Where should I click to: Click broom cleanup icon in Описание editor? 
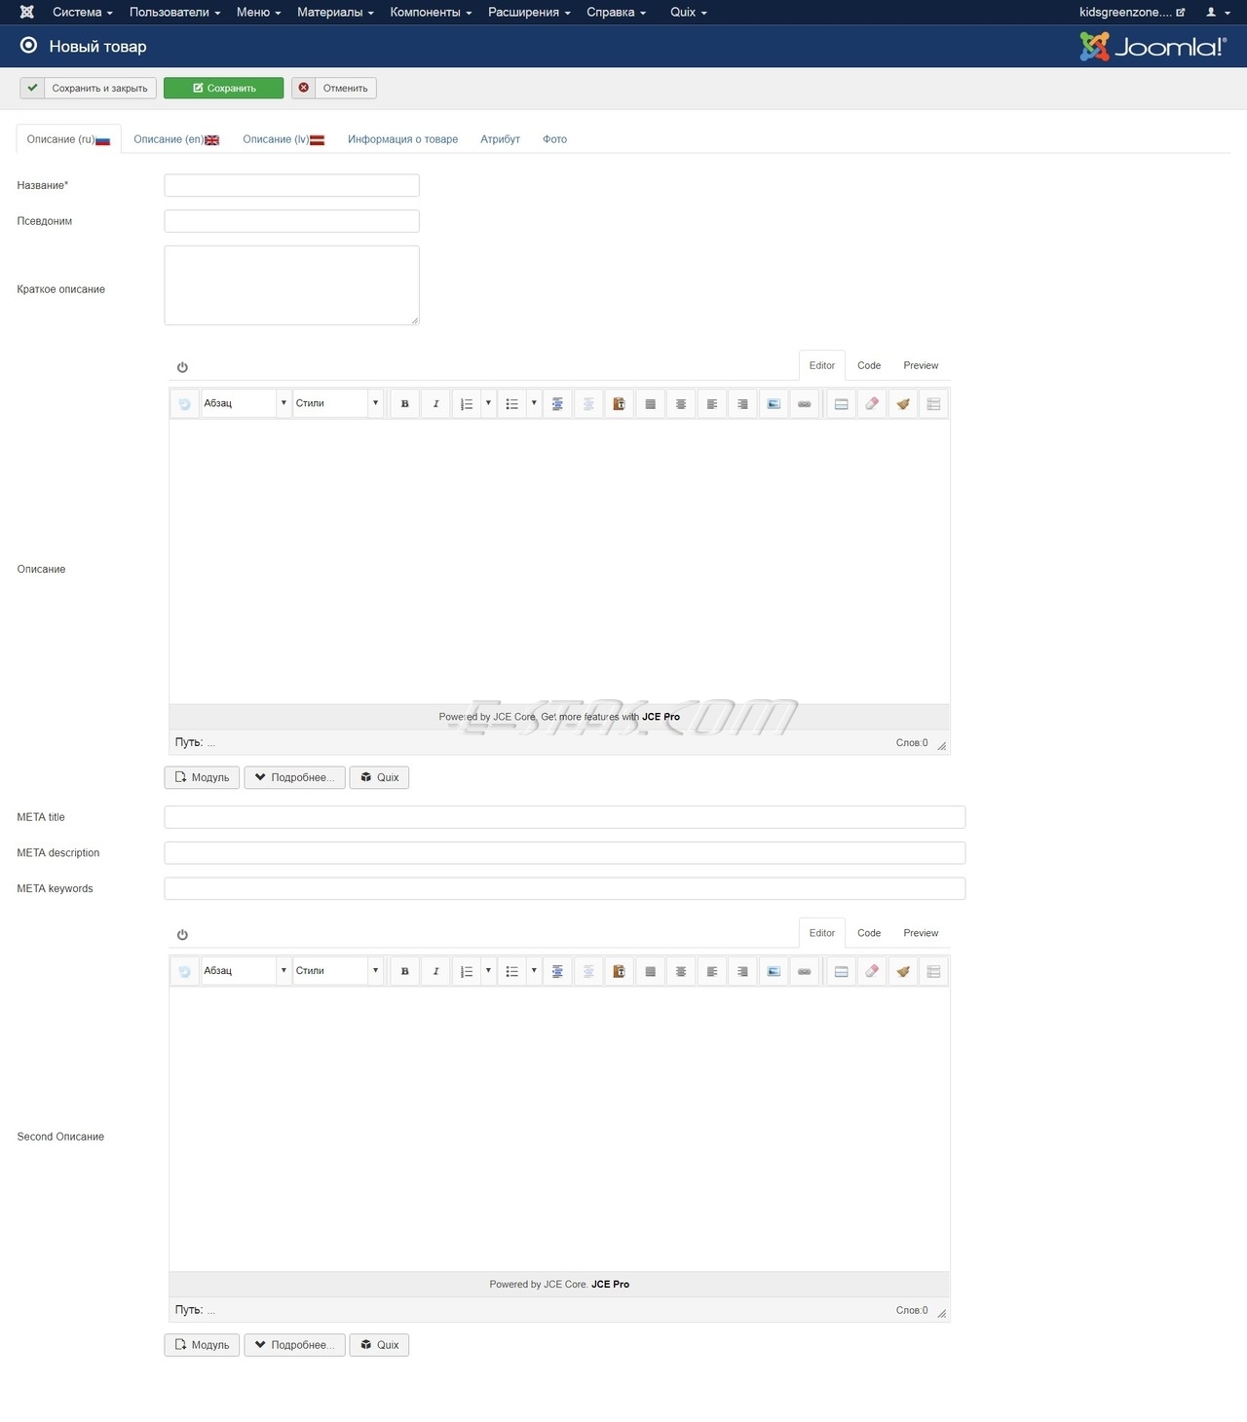903,403
